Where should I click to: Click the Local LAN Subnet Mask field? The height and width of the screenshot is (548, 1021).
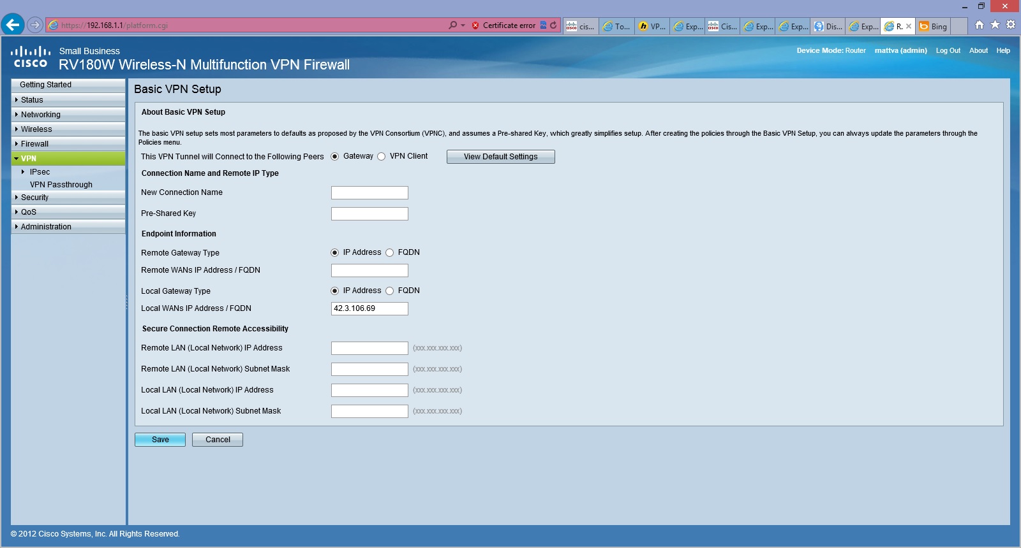(369, 411)
